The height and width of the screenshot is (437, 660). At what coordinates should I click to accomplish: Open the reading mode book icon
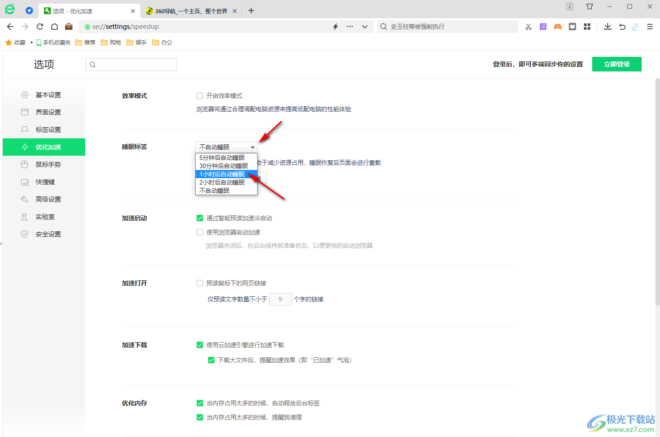click(572, 27)
